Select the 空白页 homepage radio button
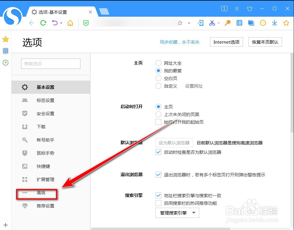Screen dimensions: 294x230 [x=158, y=78]
